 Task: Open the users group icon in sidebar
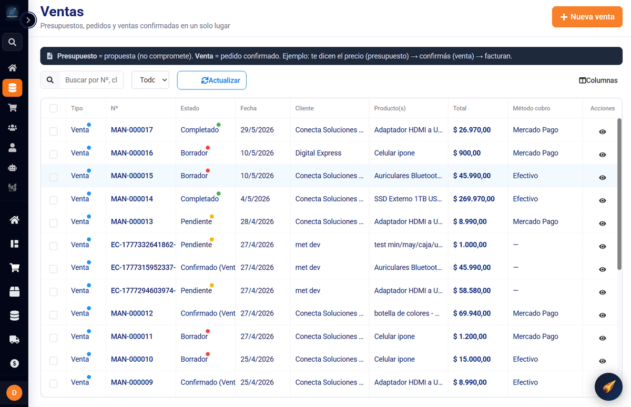pyautogui.click(x=12, y=128)
